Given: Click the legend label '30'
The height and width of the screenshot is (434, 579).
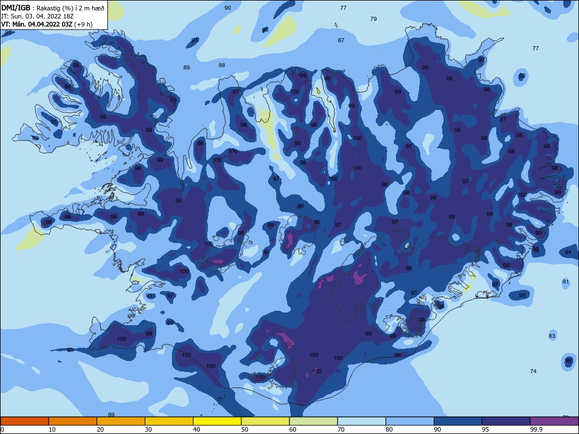Looking at the screenshot, I should pyautogui.click(x=148, y=429).
